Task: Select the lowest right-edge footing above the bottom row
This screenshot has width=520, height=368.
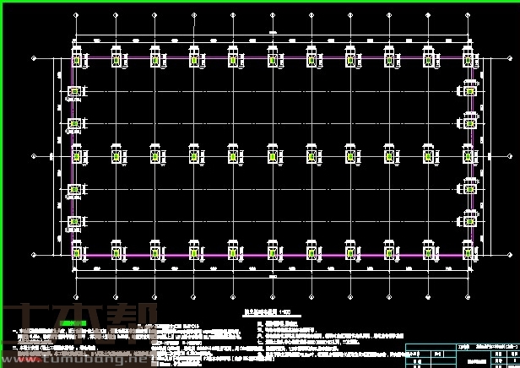Action: coord(469,221)
